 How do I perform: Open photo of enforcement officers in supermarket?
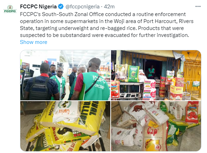click(65, 75)
